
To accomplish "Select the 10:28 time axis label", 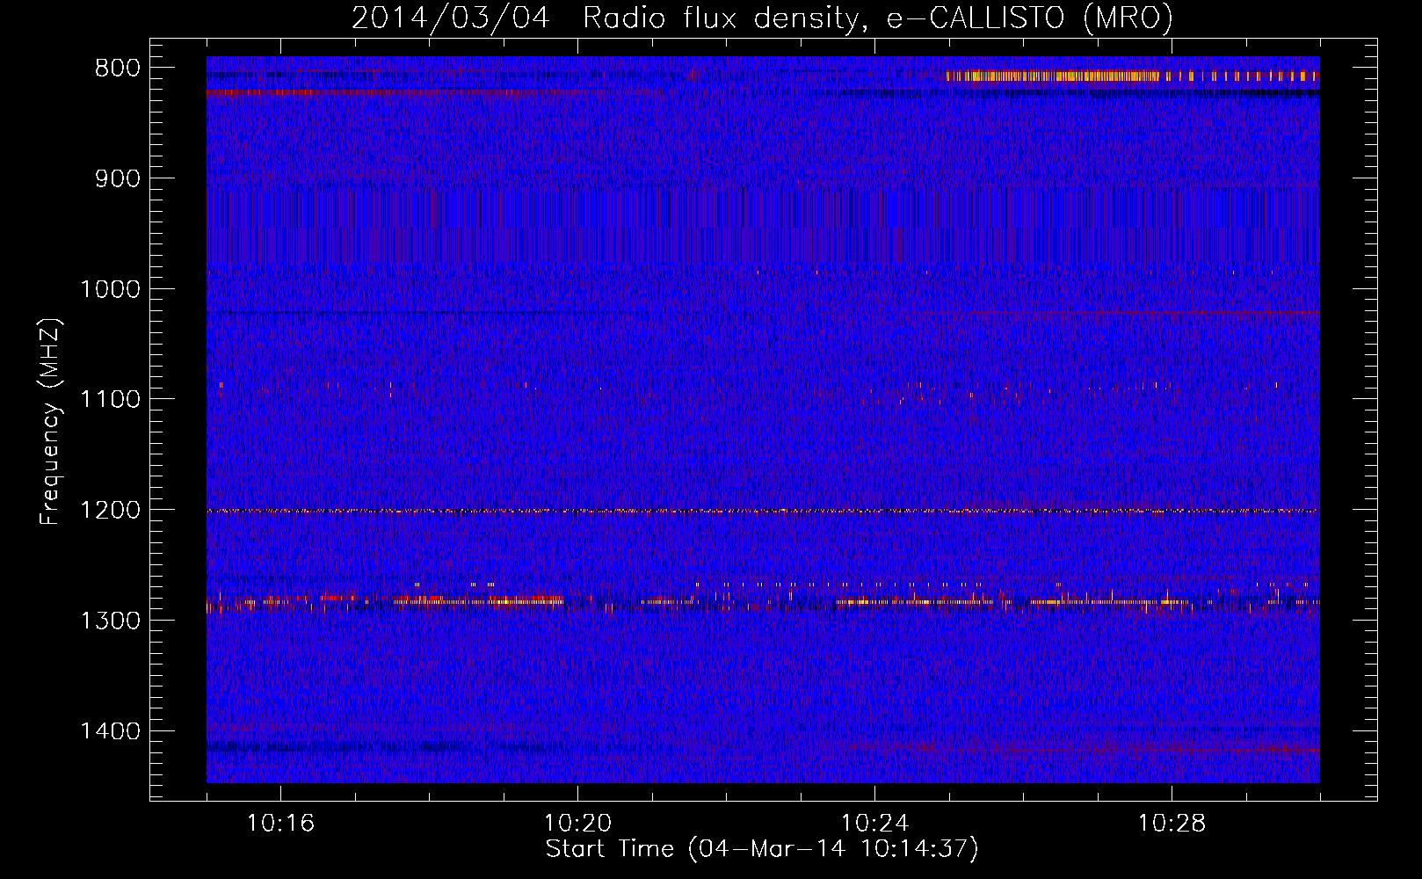I will (1172, 824).
